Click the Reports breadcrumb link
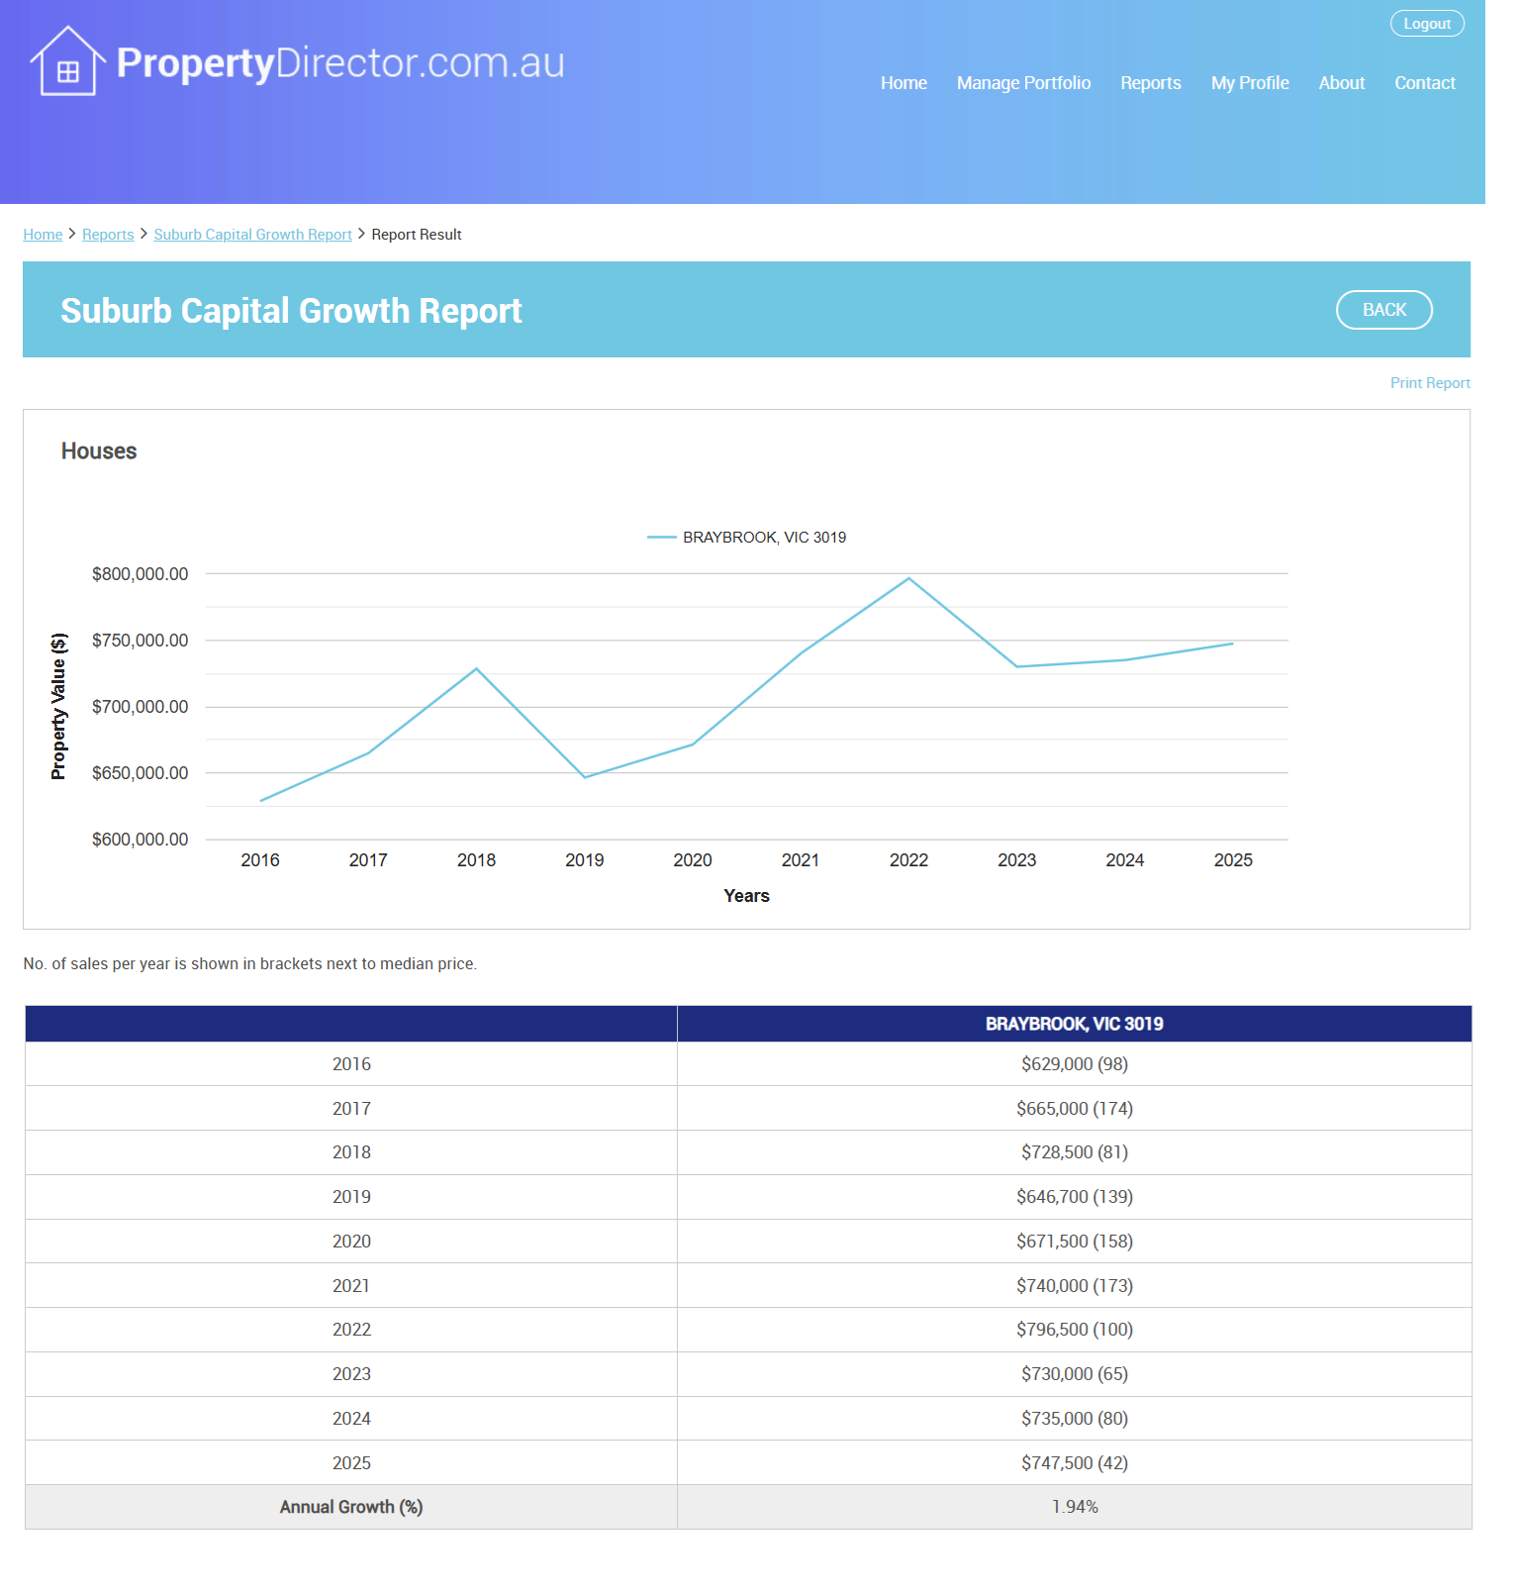The height and width of the screenshot is (1593, 1520). click(108, 235)
